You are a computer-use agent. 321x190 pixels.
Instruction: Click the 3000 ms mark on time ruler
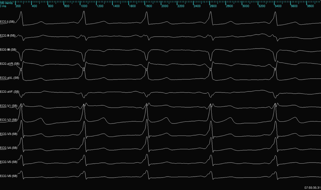click(246, 6)
